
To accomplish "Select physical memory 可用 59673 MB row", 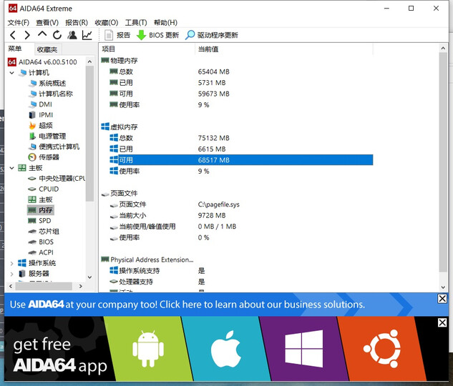I will pyautogui.click(x=237, y=94).
